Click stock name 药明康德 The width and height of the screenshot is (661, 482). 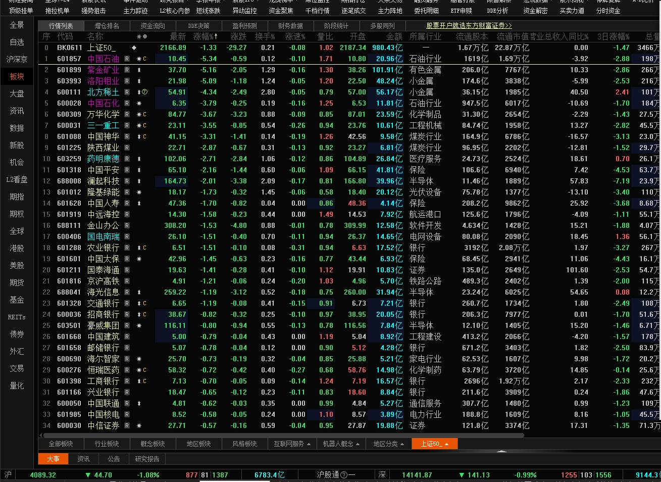click(x=103, y=159)
